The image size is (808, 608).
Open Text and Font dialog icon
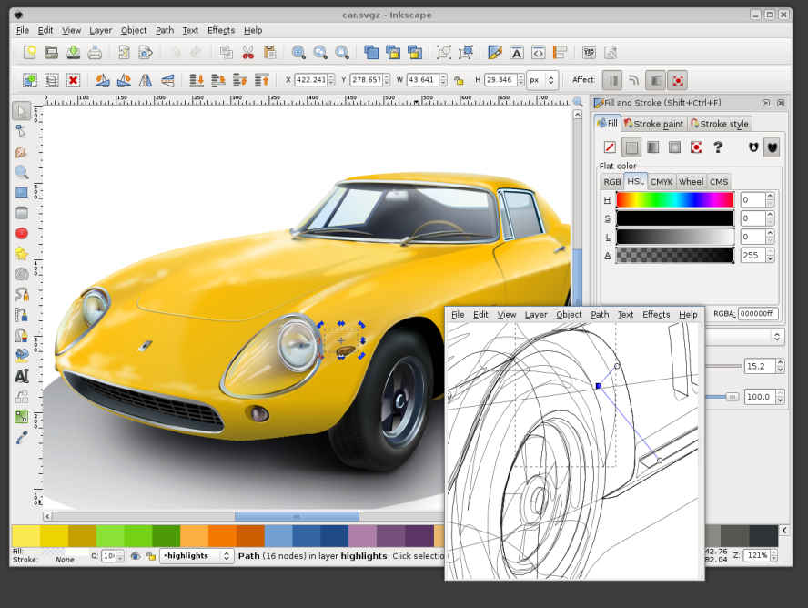516,52
